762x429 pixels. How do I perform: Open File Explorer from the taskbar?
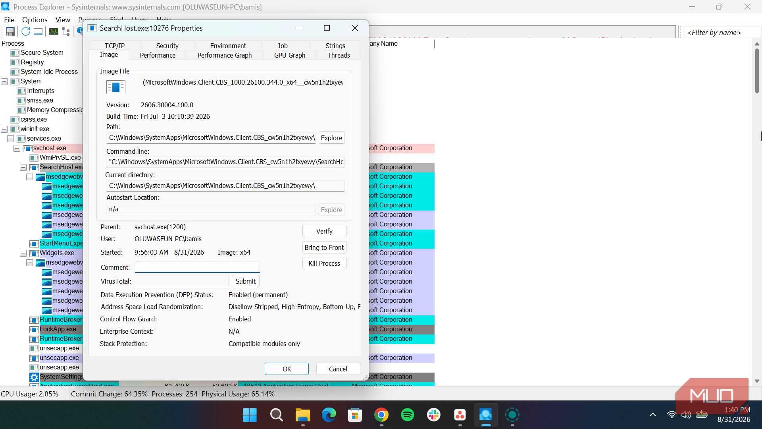coord(302,415)
